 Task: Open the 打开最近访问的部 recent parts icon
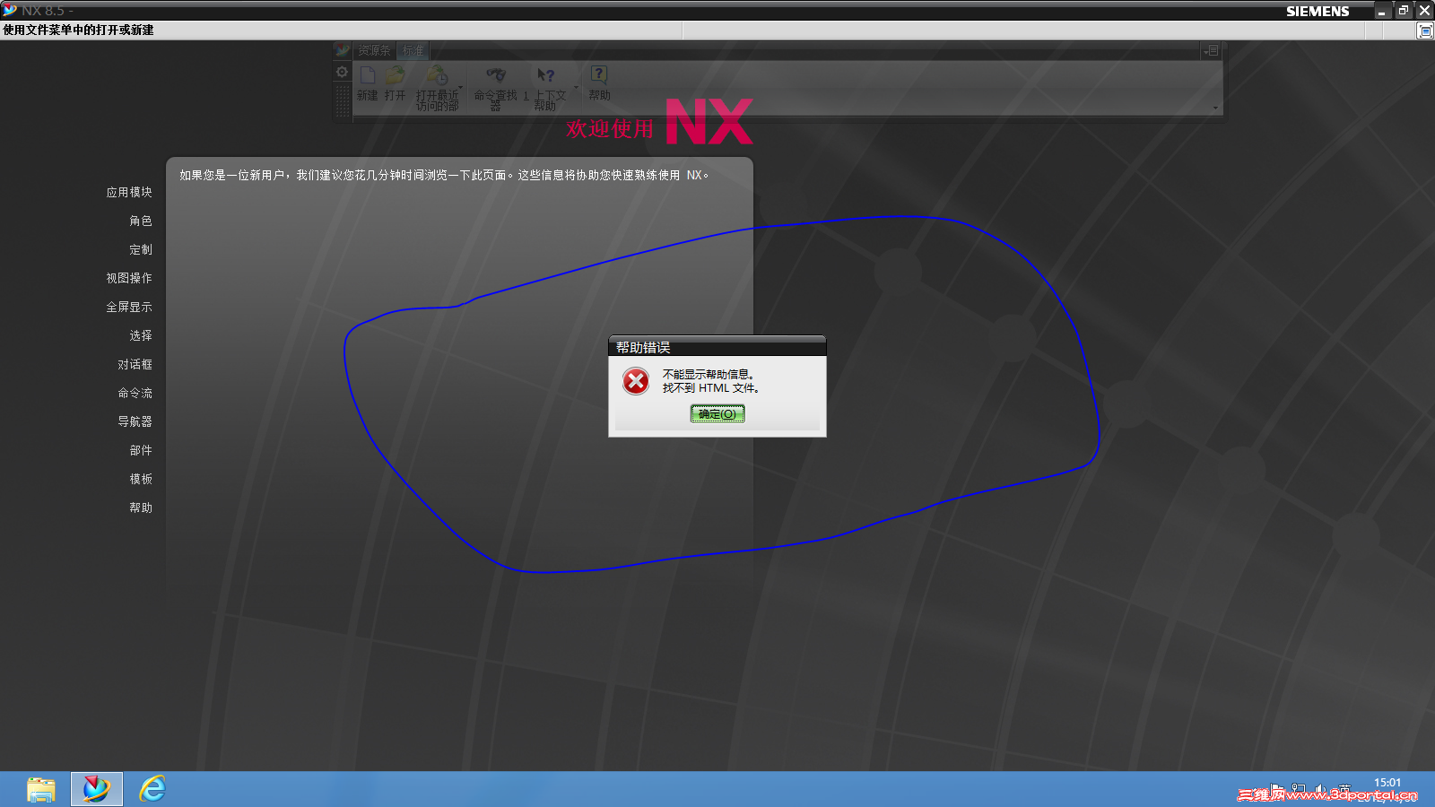point(437,75)
